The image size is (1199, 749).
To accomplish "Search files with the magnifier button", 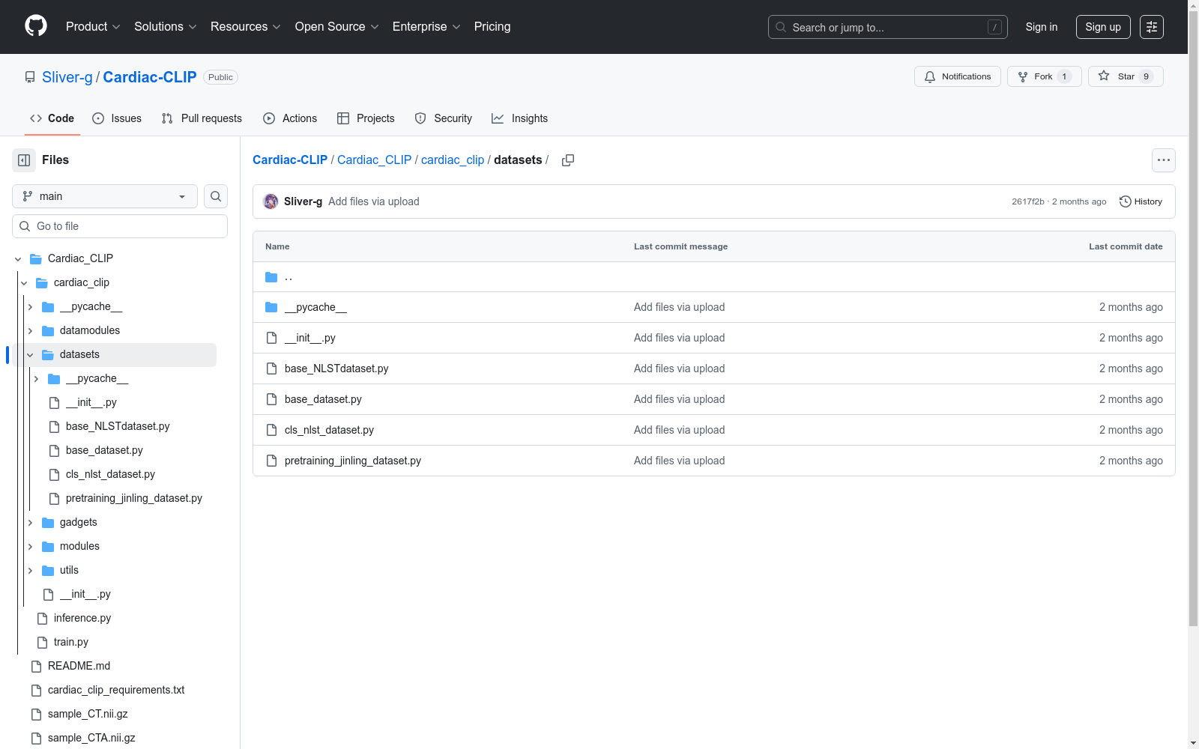I will click(x=216, y=196).
